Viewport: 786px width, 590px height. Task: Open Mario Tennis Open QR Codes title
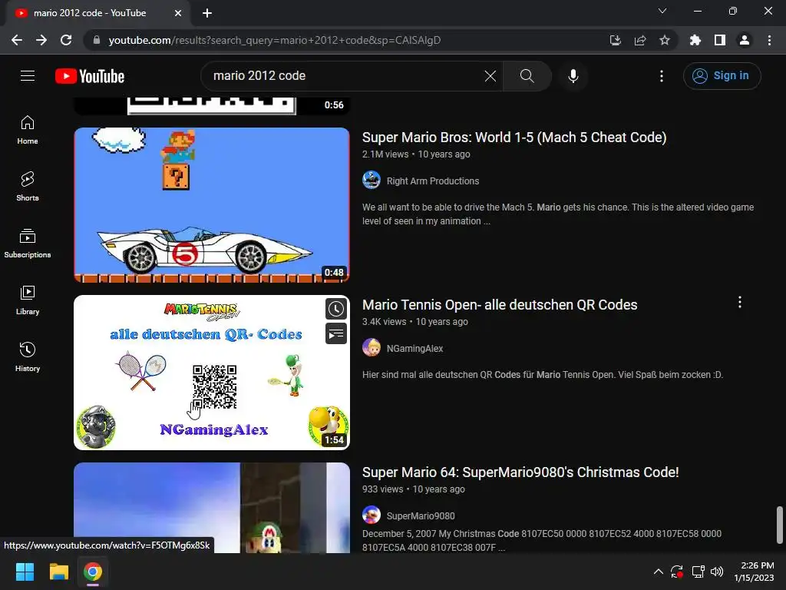point(500,304)
